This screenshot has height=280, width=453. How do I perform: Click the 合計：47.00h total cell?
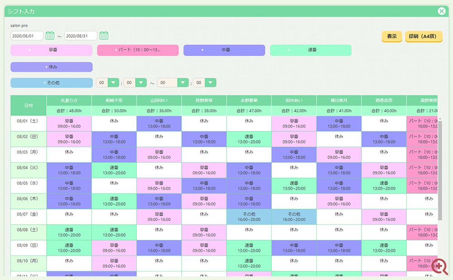click(x=249, y=111)
